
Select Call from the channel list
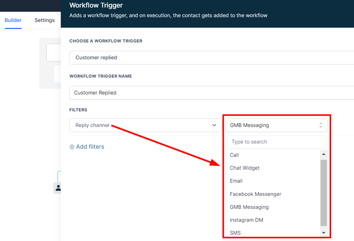[x=234, y=155]
